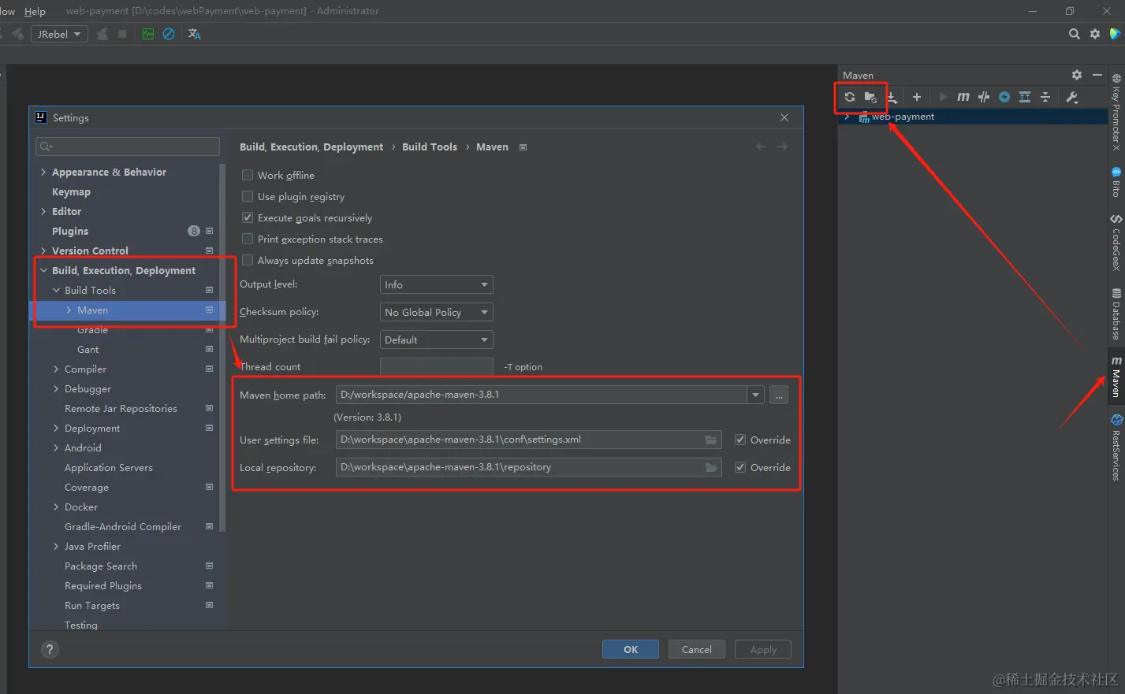Enable Print exception stack traces
Screen dimensions: 1125x694
tap(248, 239)
